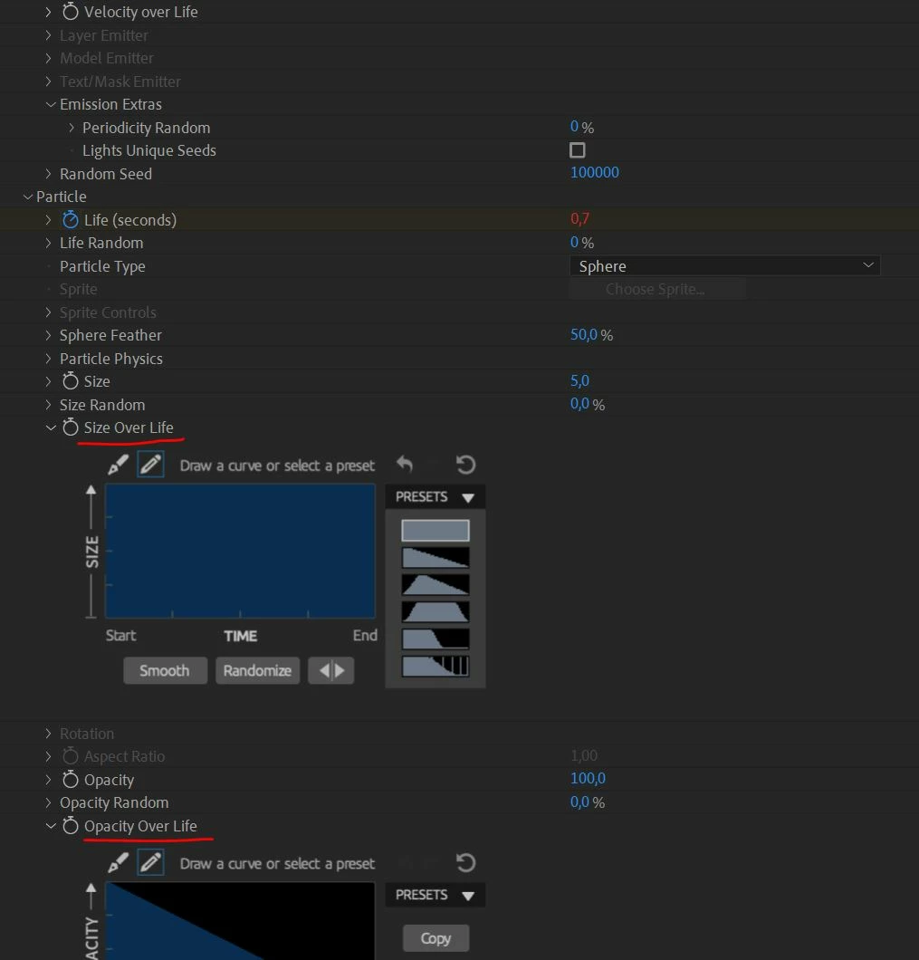Collapse the Particle group

(x=27, y=197)
